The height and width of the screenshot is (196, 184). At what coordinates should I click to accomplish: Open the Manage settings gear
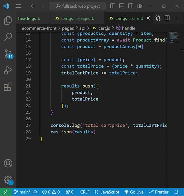(8, 180)
